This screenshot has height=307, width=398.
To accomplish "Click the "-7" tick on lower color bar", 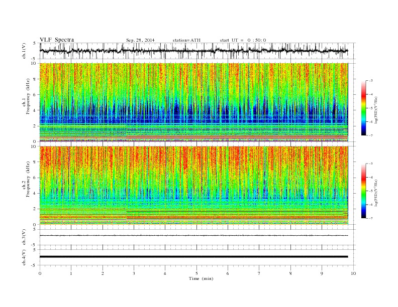I will coord(371,218).
